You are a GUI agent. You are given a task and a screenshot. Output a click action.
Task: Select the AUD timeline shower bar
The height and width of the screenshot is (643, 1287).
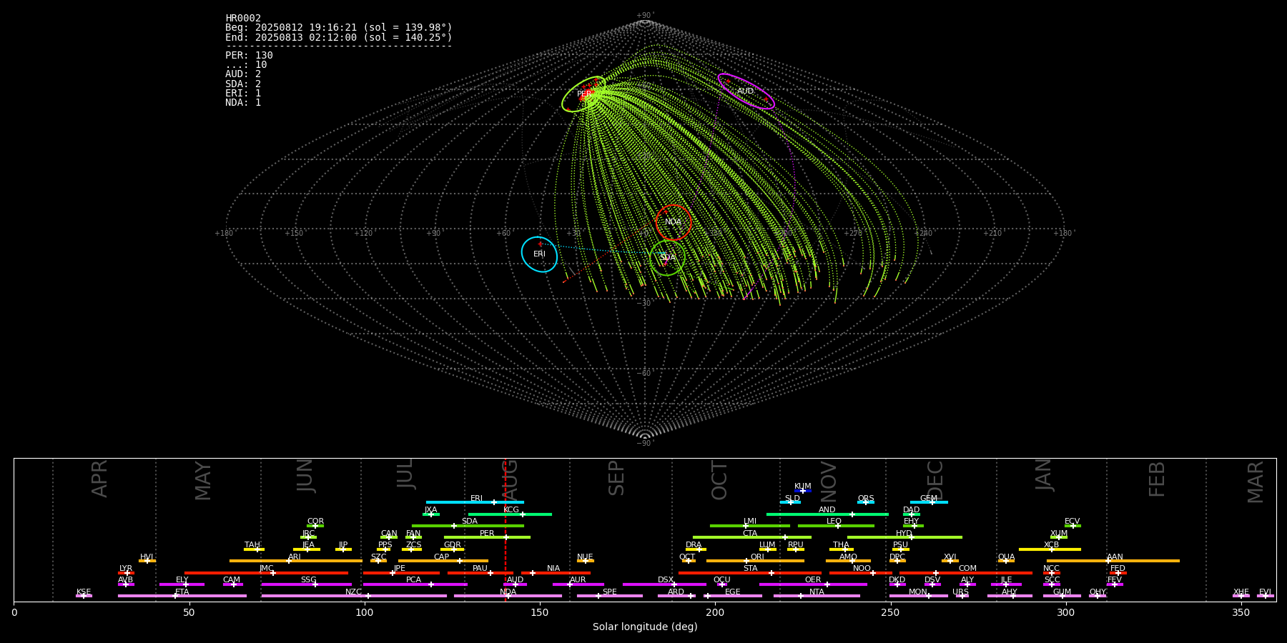tap(515, 584)
